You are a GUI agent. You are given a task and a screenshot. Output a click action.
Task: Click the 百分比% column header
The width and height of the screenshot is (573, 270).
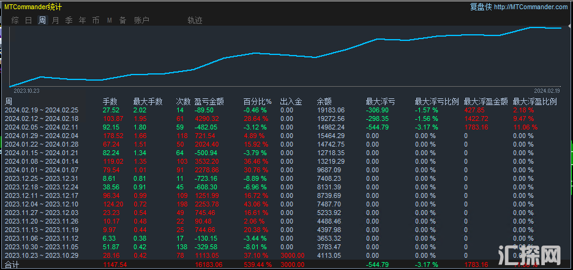[257, 101]
